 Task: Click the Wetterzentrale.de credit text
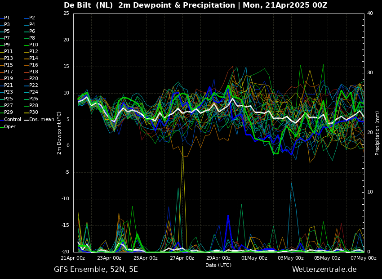[324, 270]
